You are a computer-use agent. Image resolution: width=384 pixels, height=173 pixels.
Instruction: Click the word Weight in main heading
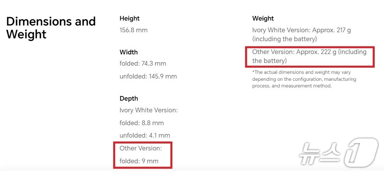pos(26,34)
